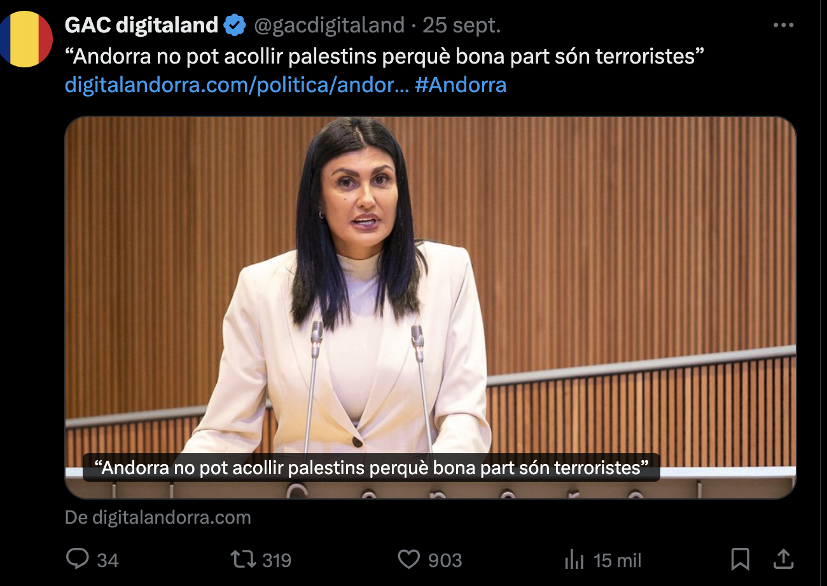Open the @gacdigitaland handle
Screen dimensions: 827x586
330,25
